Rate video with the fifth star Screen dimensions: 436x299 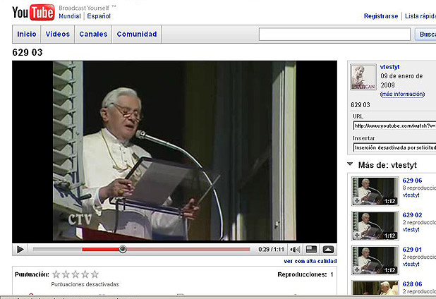click(x=95, y=274)
